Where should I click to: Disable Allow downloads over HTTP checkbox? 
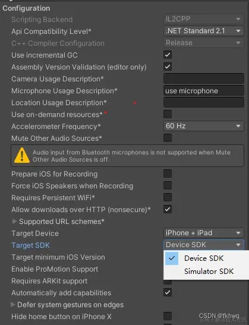tap(168, 209)
